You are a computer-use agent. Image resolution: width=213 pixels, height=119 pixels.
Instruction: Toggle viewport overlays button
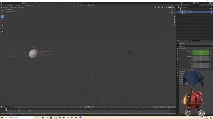[x=163, y=7]
